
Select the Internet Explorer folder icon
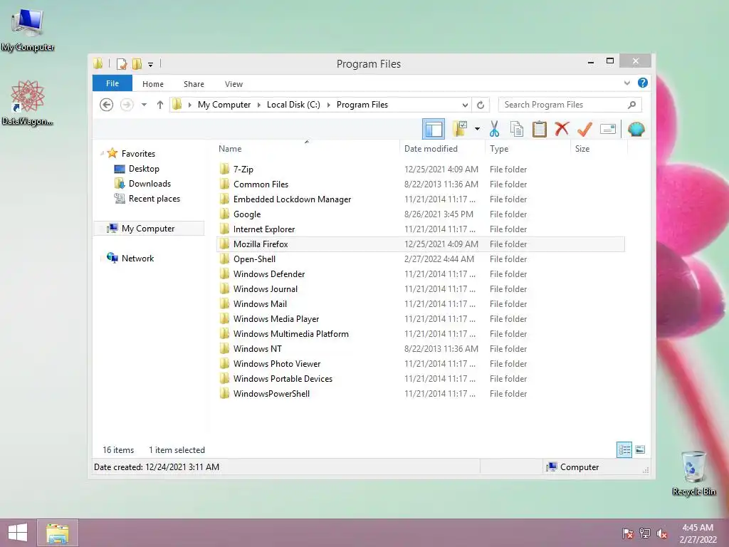pyautogui.click(x=224, y=229)
